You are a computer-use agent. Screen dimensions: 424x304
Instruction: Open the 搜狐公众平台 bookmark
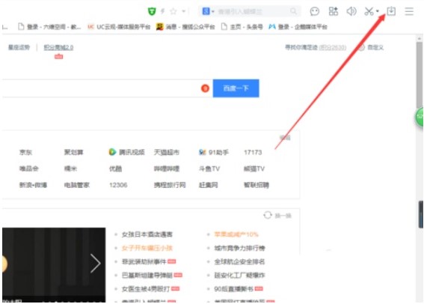pyautogui.click(x=185, y=27)
